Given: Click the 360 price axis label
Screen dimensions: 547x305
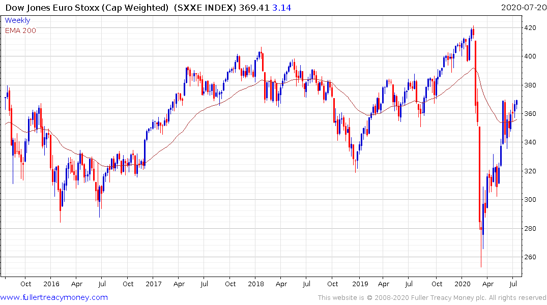Looking at the screenshot, I should pyautogui.click(x=530, y=114).
